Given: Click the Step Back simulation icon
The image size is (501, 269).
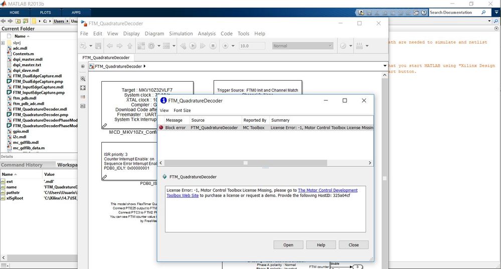Looking at the screenshot, I should (183, 46).
